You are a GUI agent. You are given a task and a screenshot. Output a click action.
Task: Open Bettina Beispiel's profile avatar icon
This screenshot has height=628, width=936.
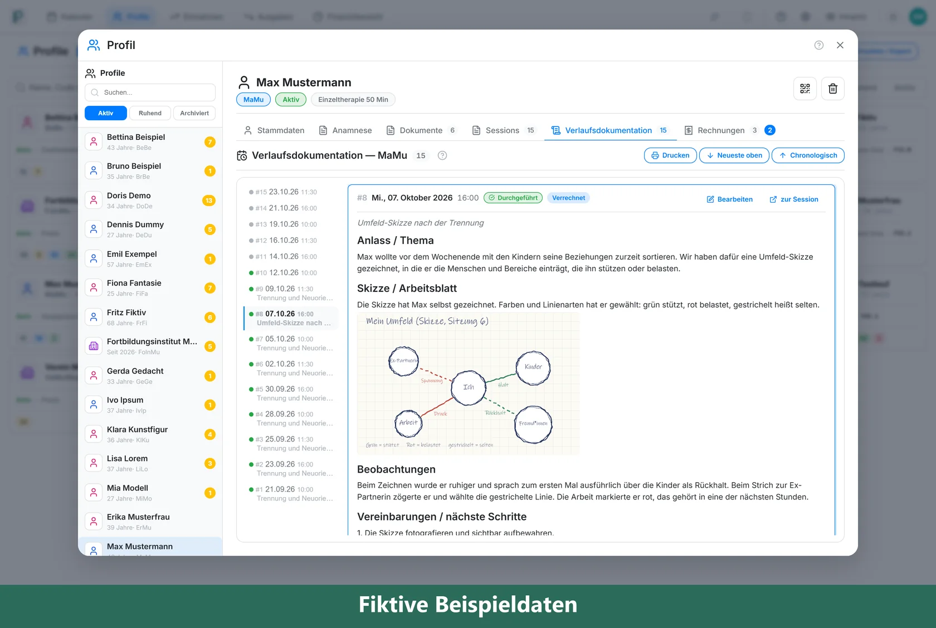[x=94, y=141]
